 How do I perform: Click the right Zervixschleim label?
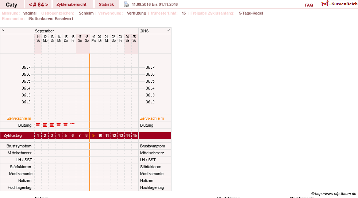(x=152, y=118)
